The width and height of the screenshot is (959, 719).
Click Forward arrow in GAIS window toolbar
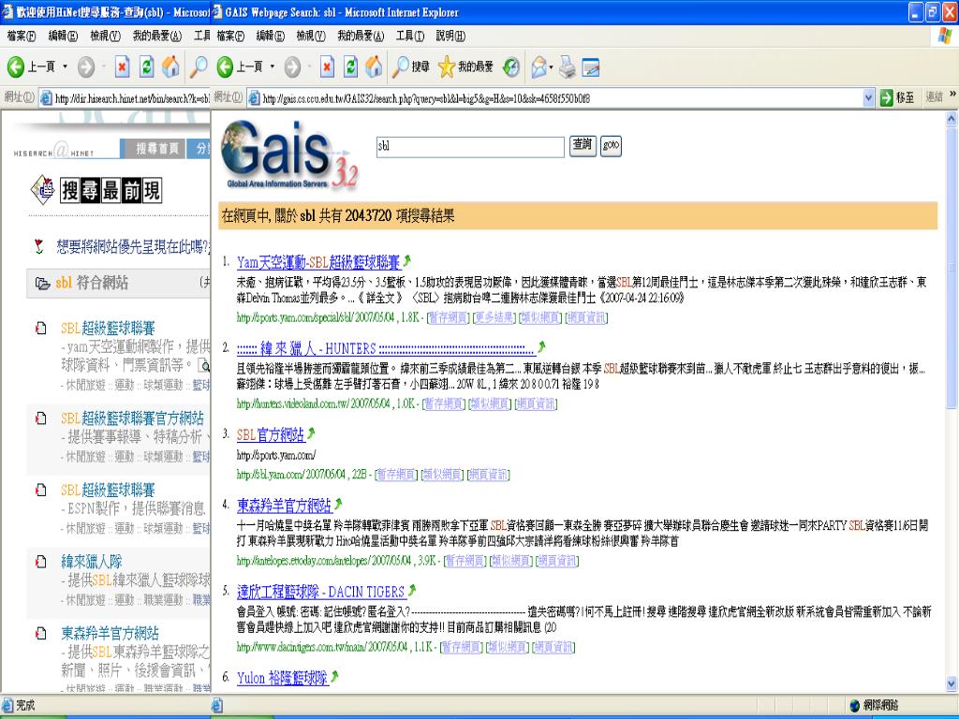pyautogui.click(x=292, y=66)
